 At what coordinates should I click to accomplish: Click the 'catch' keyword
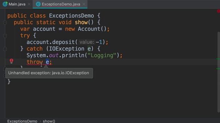[x=34, y=49]
